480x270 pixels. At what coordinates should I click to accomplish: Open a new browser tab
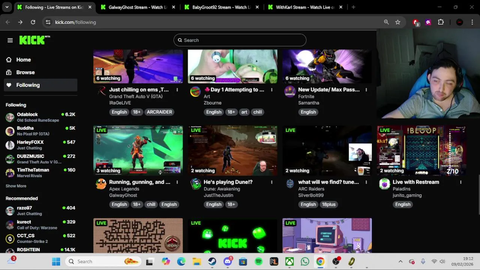coord(353,7)
